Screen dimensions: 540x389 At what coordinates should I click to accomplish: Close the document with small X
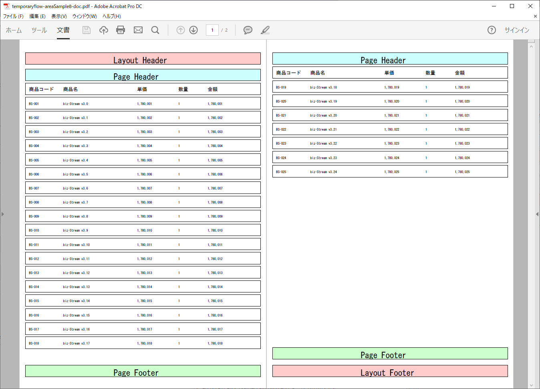pos(535,16)
